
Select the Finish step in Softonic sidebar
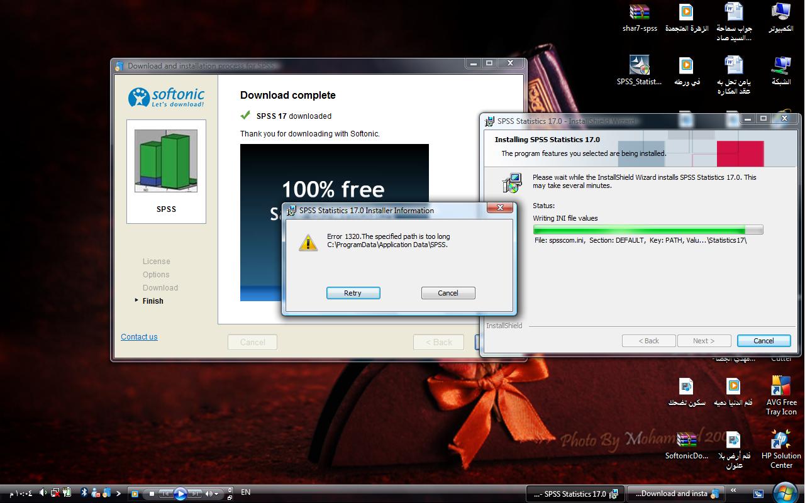pyautogui.click(x=153, y=301)
